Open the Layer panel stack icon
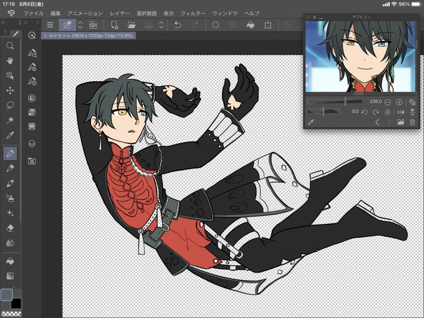Screen dimensions: 424x318 [x=32, y=143]
